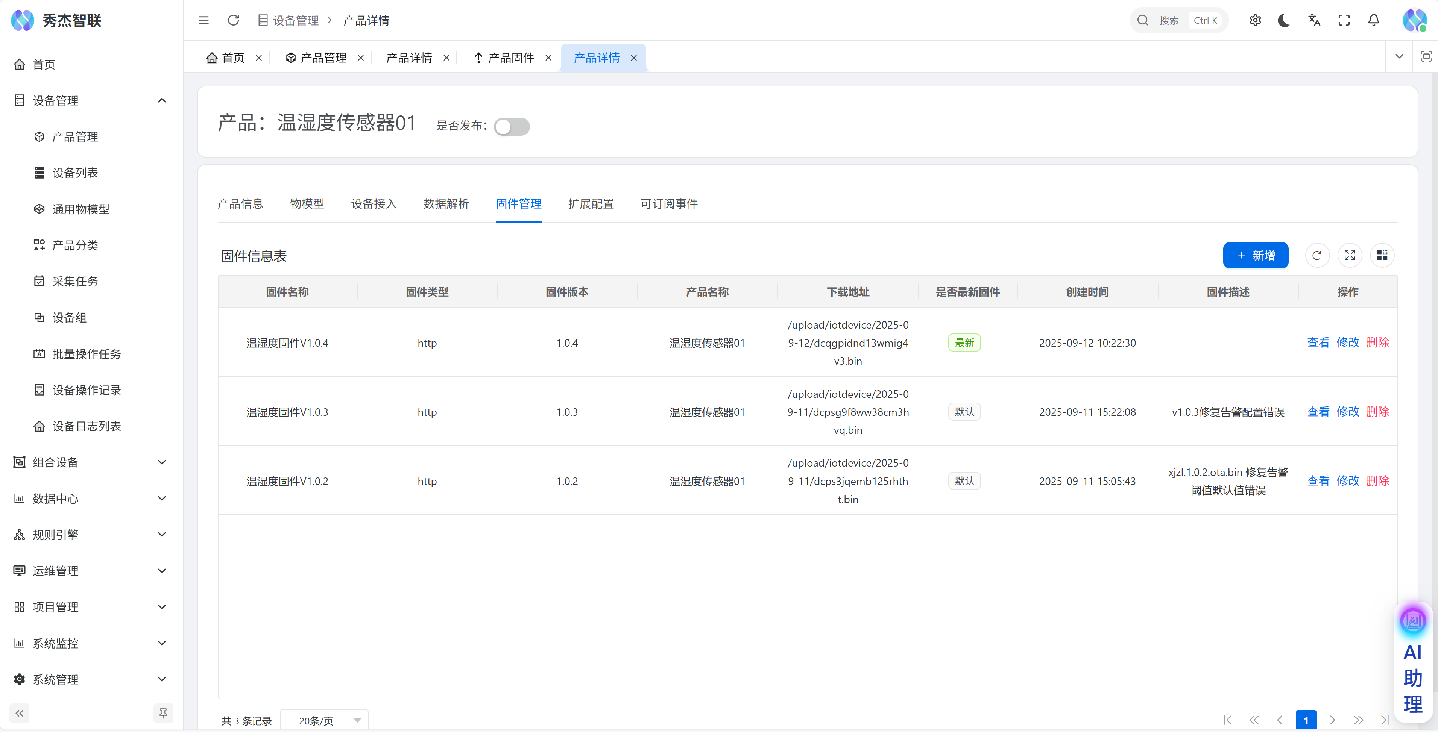Image resolution: width=1438 pixels, height=732 pixels.
Task: Open the 20条/页 page size dropdown
Action: 324,720
